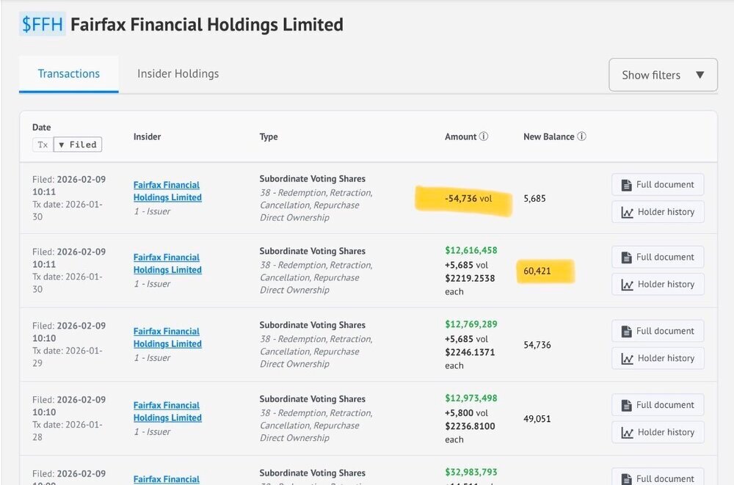Select the $12,616,458 amount

coord(471,250)
